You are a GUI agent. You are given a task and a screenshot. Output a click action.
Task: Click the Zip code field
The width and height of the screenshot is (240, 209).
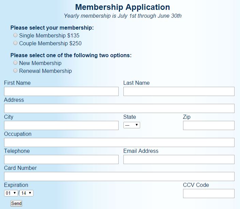coord(209,125)
